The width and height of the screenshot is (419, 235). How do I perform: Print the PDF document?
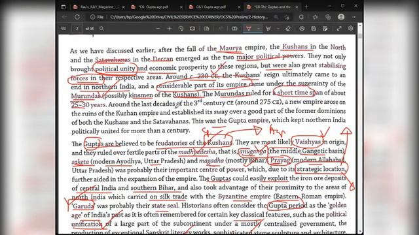(302, 28)
